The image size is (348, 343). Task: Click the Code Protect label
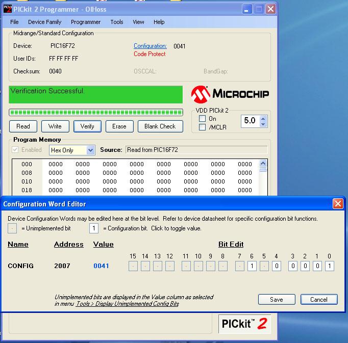click(x=150, y=54)
